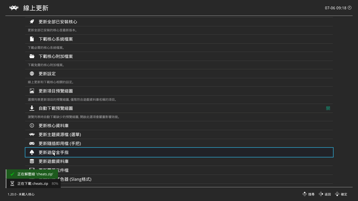Click description 線上更新和下載核心相關的設定

click(51, 82)
